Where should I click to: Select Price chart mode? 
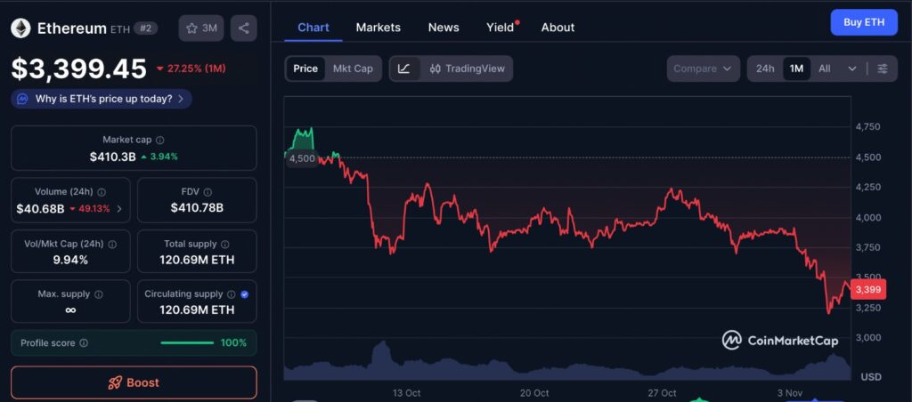tap(305, 68)
